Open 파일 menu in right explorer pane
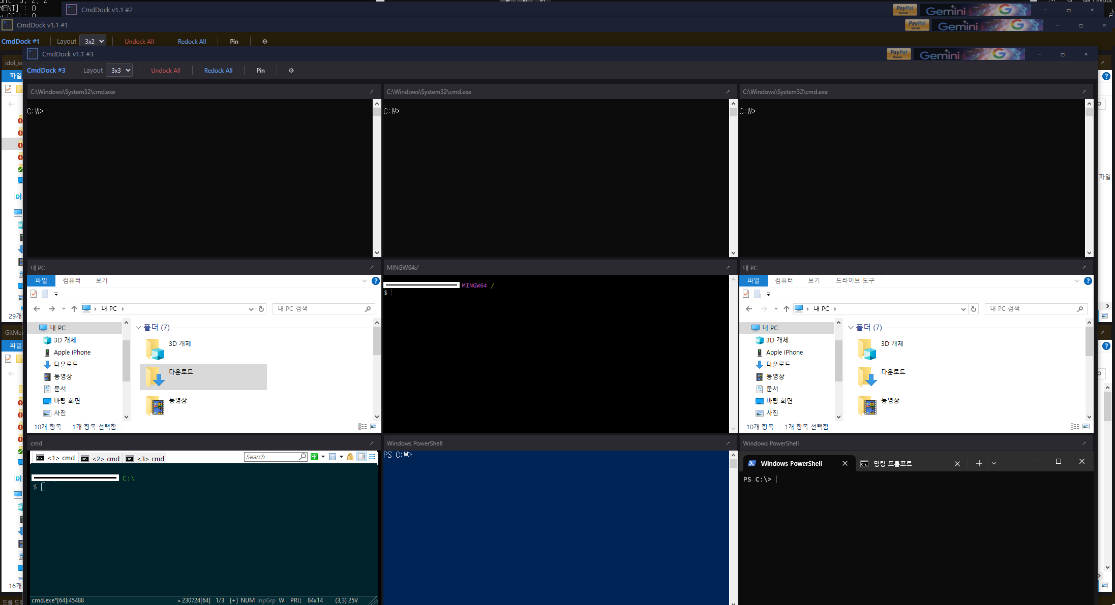This screenshot has height=605, width=1115. (754, 280)
